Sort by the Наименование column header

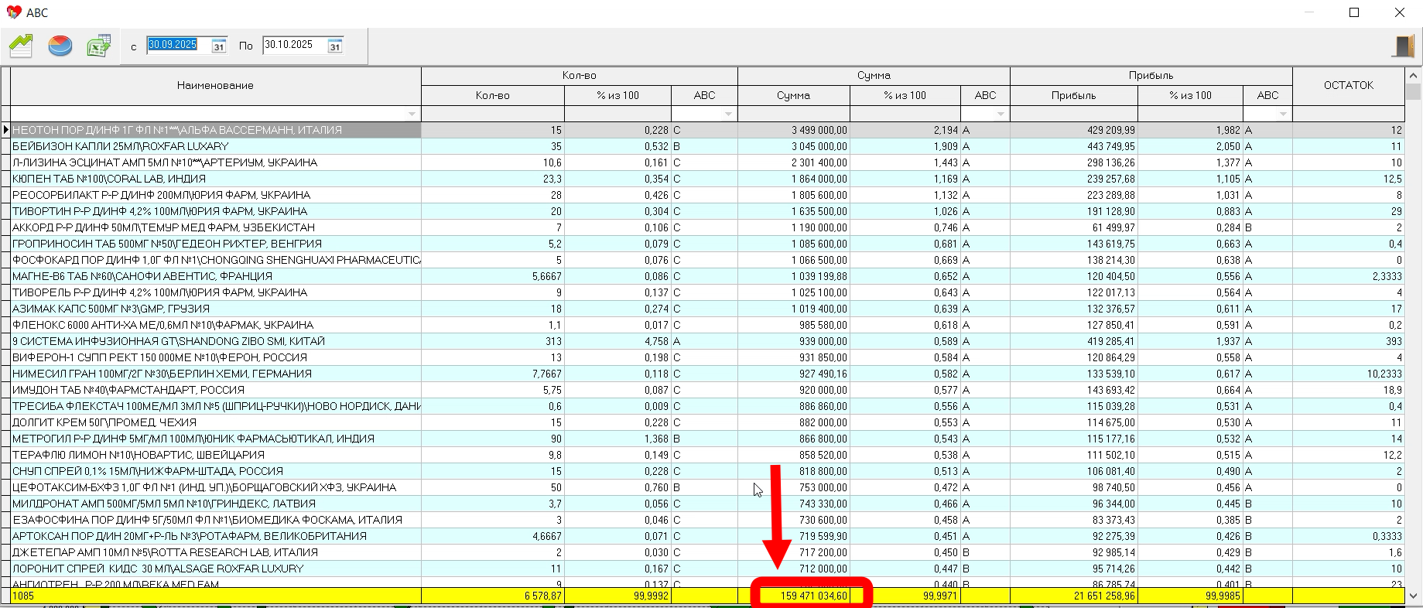point(215,86)
